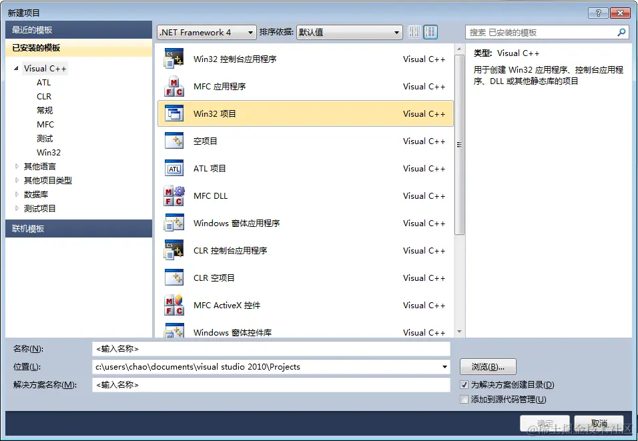Select MFC under Visual C++
The height and width of the screenshot is (441, 638).
coord(45,125)
